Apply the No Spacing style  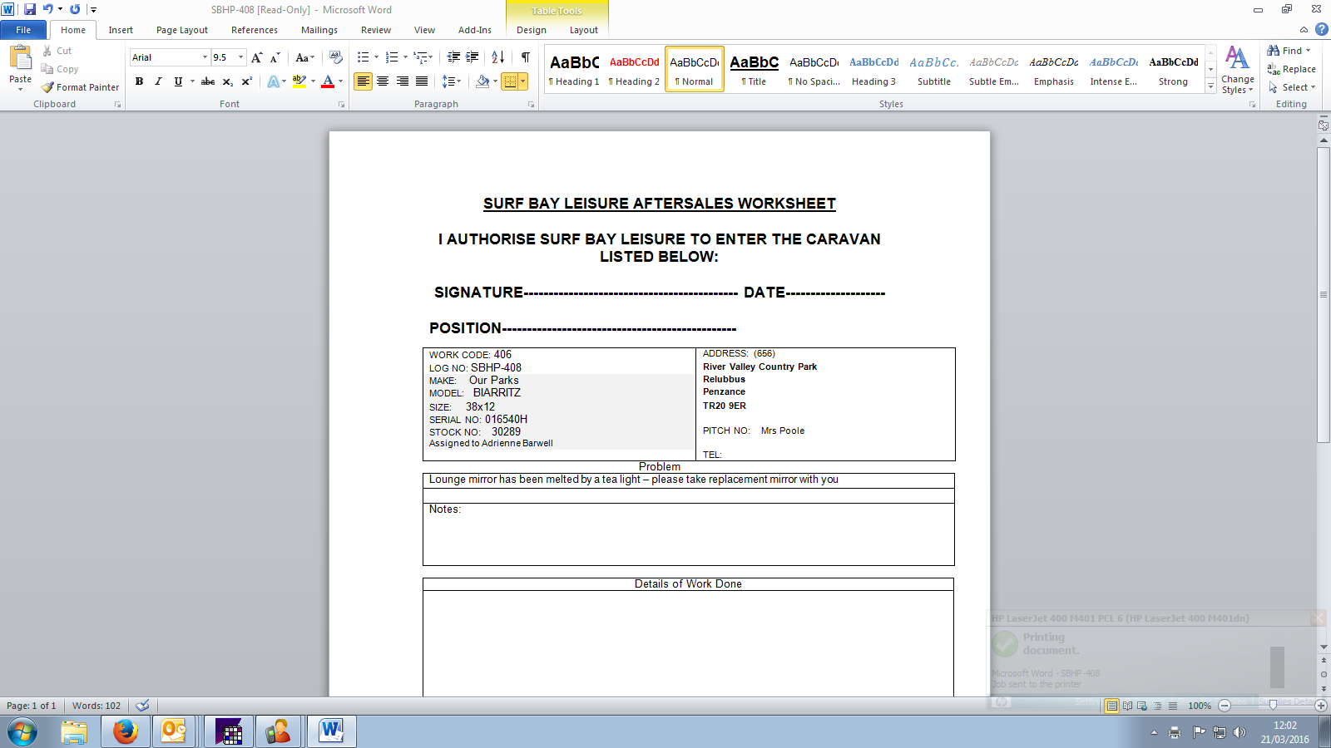click(814, 70)
